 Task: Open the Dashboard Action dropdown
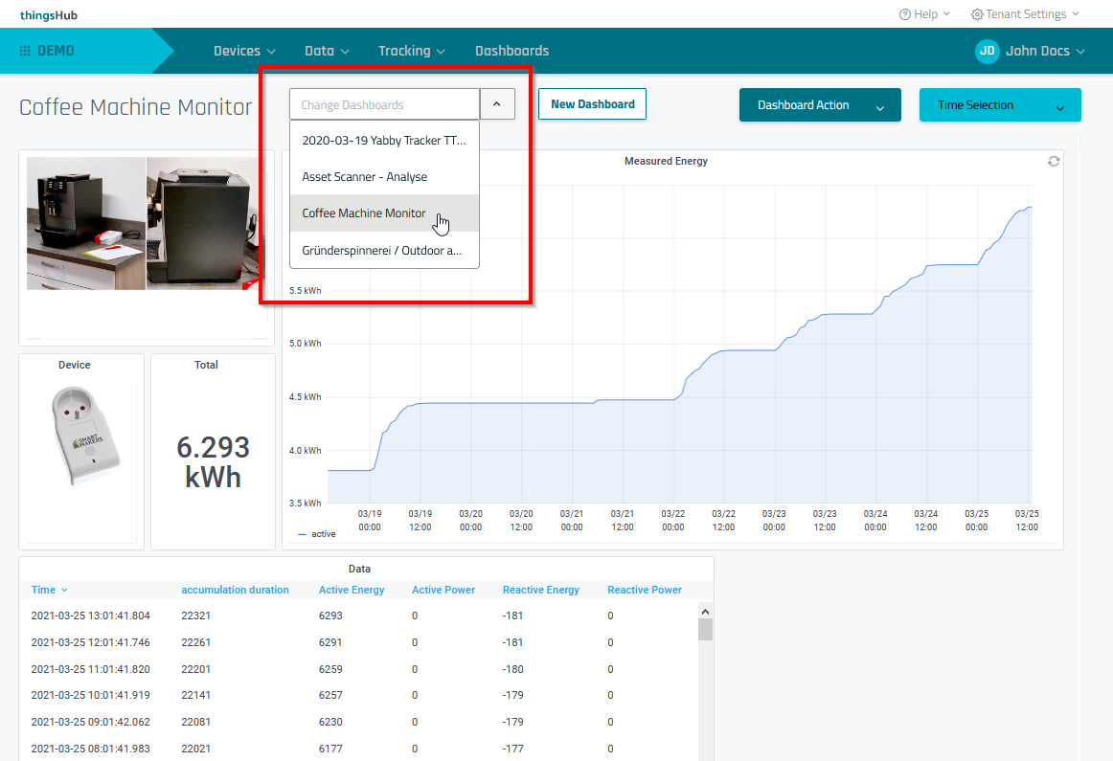(820, 105)
